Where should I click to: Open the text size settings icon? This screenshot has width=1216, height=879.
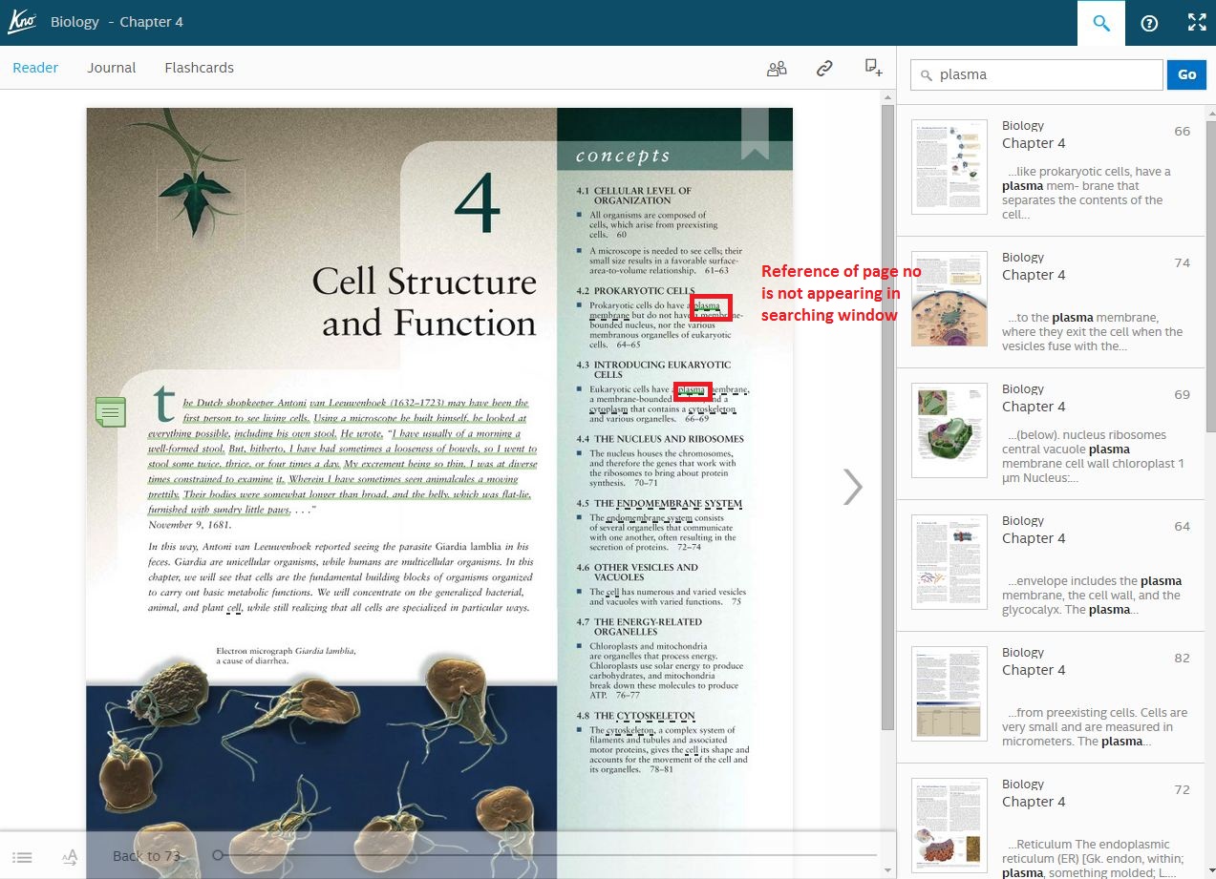(x=70, y=857)
